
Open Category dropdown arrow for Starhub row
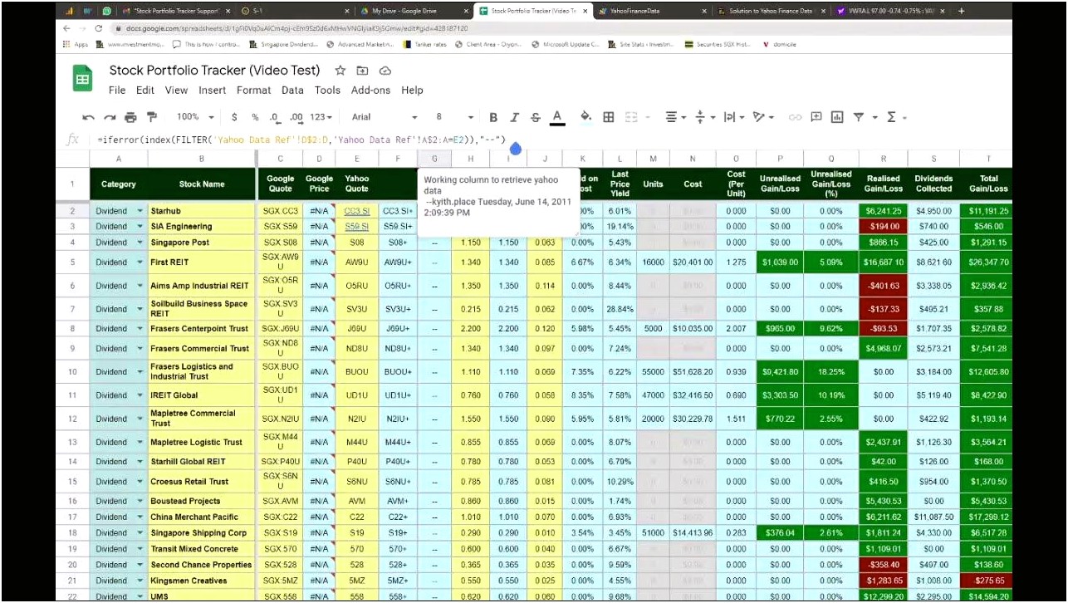coord(140,211)
